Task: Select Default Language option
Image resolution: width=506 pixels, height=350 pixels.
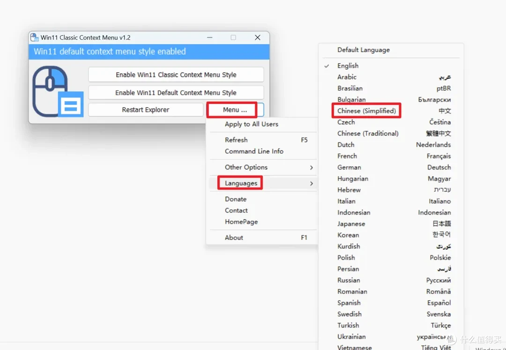Action: [x=391, y=50]
